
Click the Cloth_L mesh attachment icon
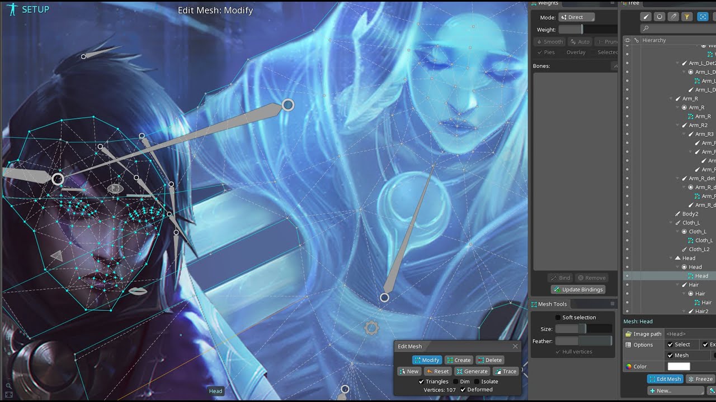pyautogui.click(x=690, y=240)
